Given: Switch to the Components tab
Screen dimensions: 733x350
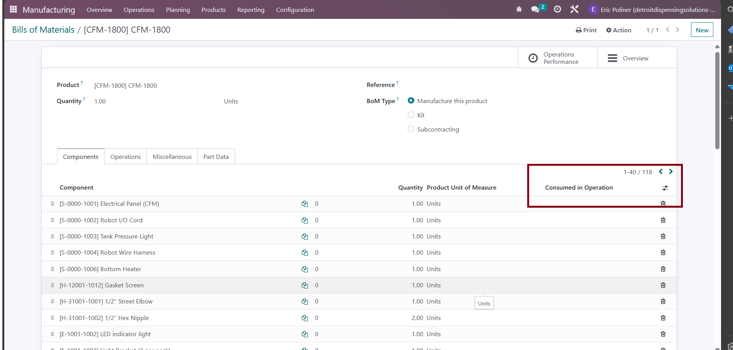Looking at the screenshot, I should [x=81, y=157].
